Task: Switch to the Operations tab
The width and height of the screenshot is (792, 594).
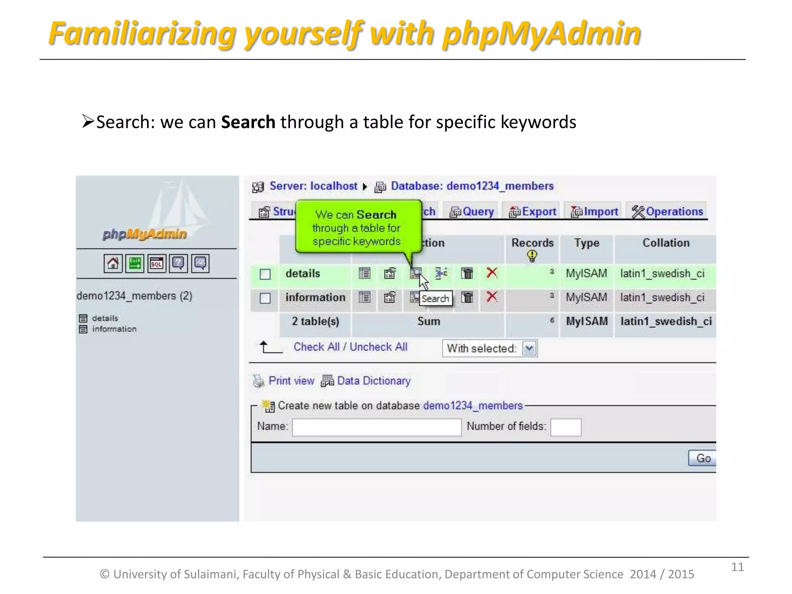Action: (x=667, y=212)
